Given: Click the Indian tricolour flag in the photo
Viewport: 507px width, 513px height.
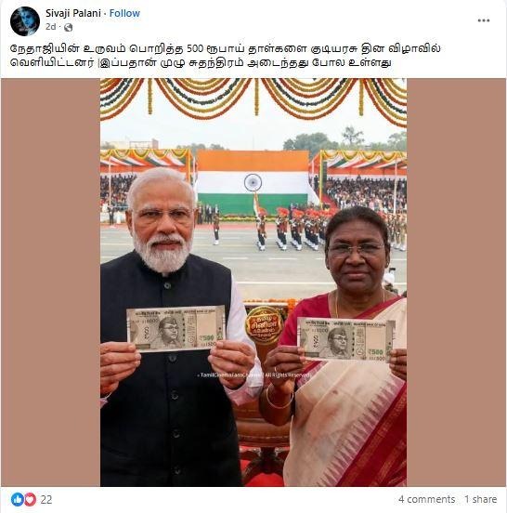Looking at the screenshot, I should [253, 183].
